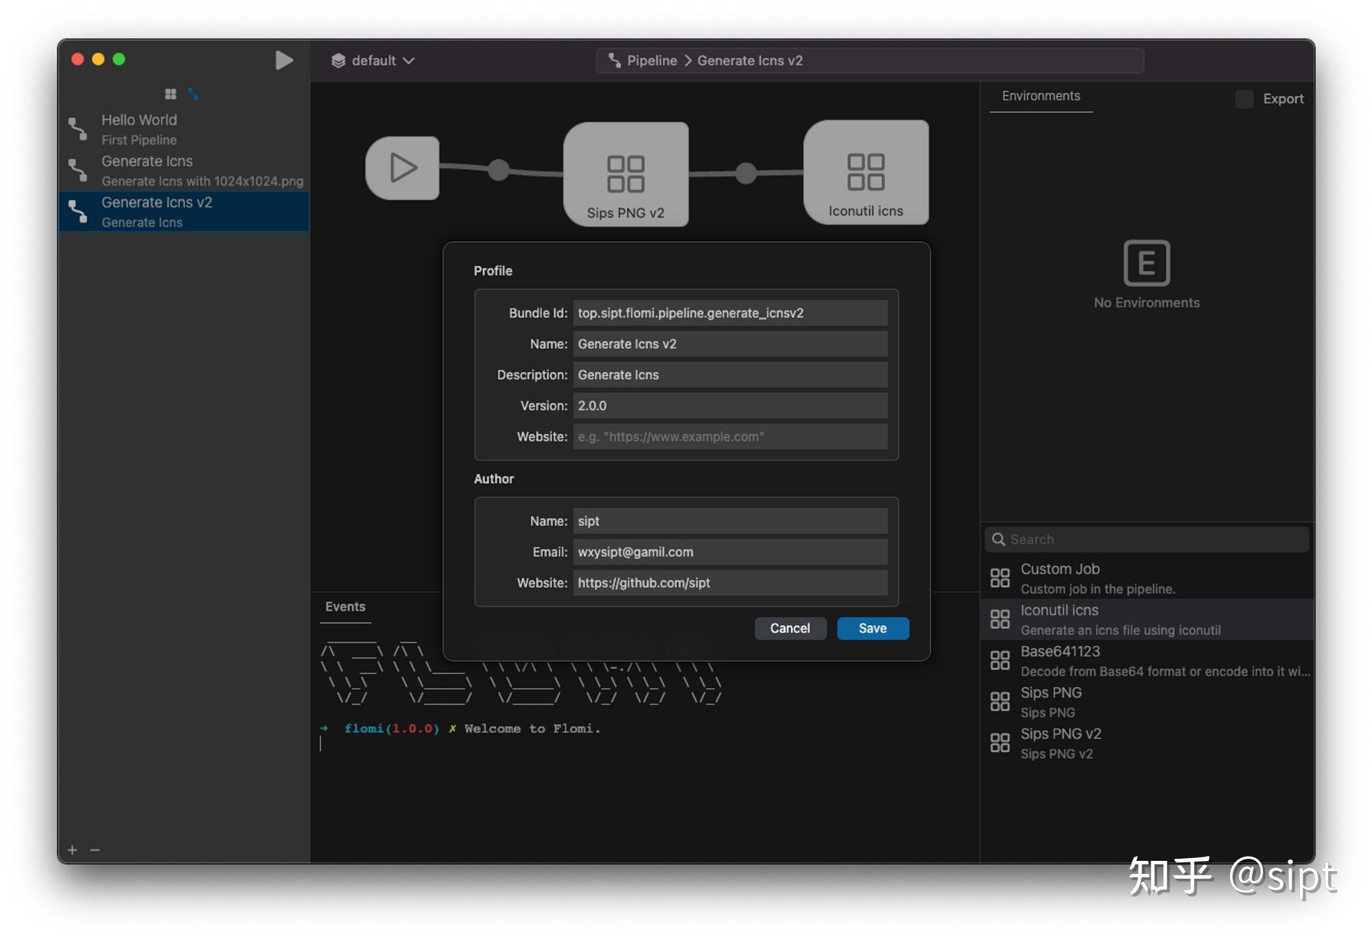Open the default layer dropdown
Screen dimensions: 1372x939
click(x=372, y=60)
